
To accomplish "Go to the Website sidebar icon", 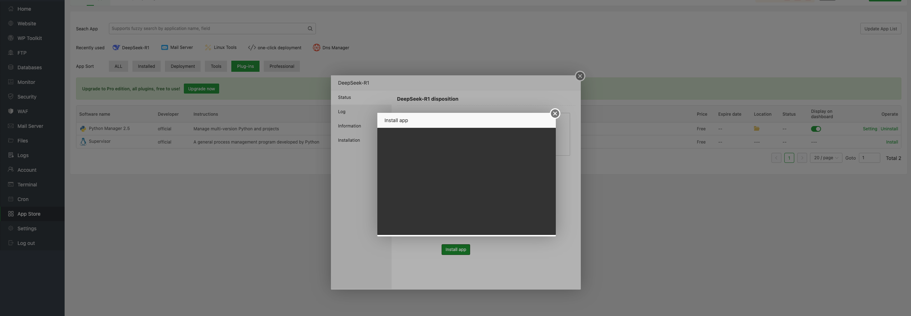I will point(11,24).
